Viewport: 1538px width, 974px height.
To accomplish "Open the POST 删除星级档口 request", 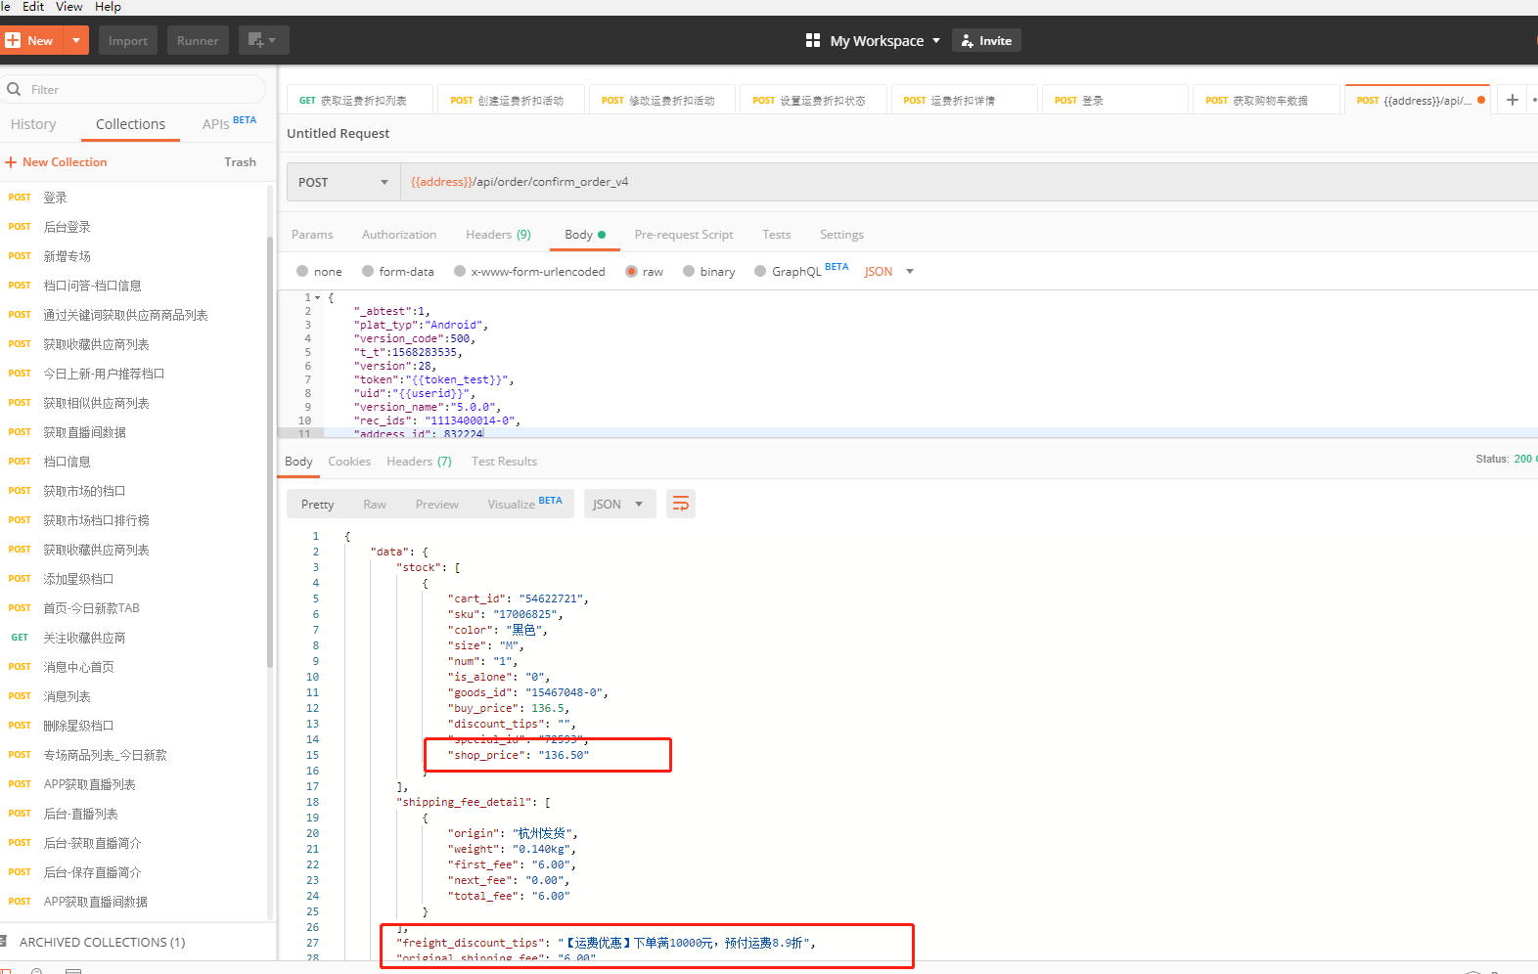I will (x=133, y=726).
